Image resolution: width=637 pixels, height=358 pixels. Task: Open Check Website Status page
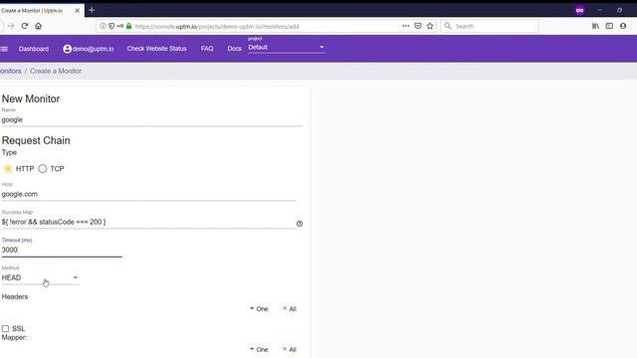(x=157, y=49)
